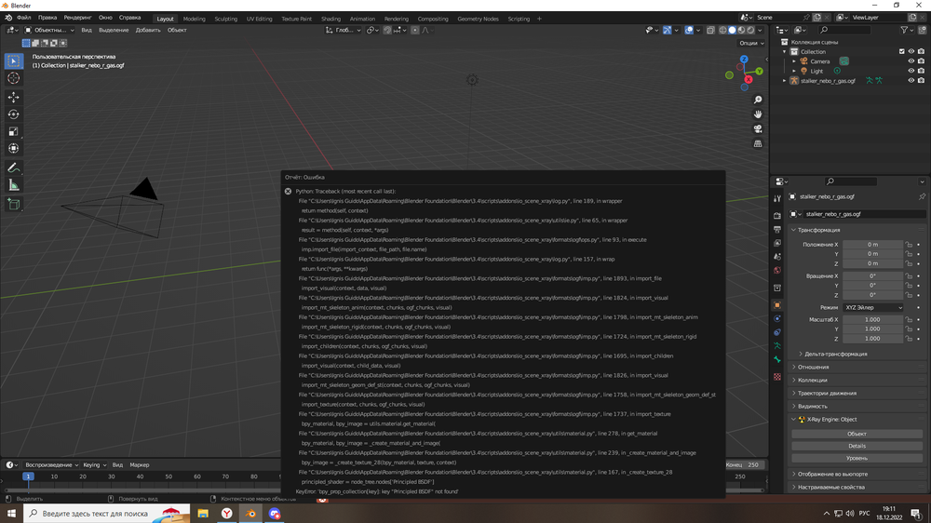This screenshot has height=523, width=931.
Task: Click the Уровень button
Action: (857, 458)
